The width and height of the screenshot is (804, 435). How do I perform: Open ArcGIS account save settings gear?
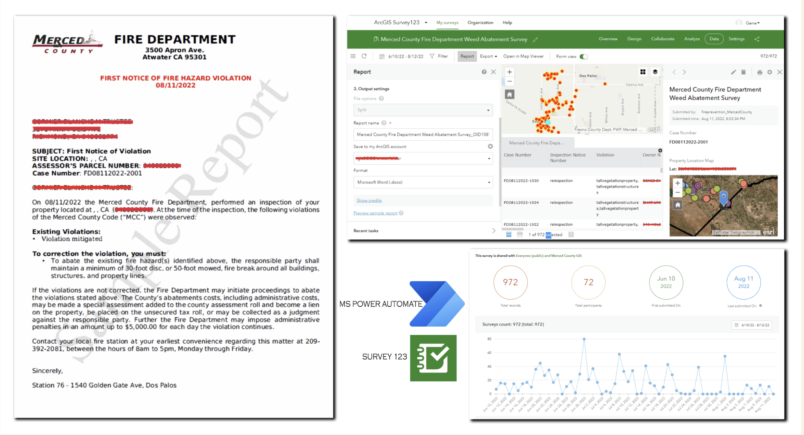[x=490, y=147]
